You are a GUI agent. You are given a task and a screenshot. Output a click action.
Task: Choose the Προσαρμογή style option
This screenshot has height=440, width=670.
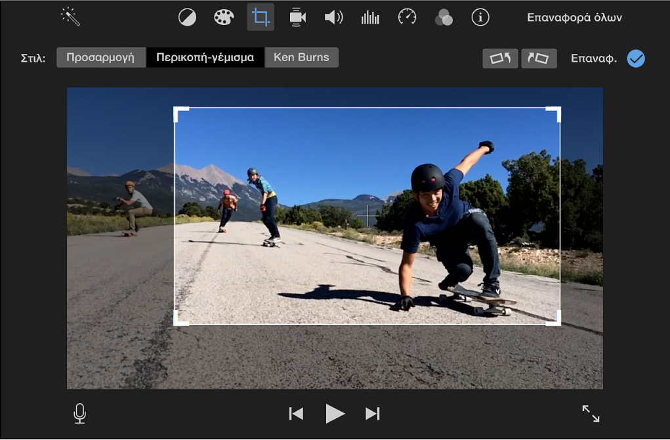[x=100, y=58]
